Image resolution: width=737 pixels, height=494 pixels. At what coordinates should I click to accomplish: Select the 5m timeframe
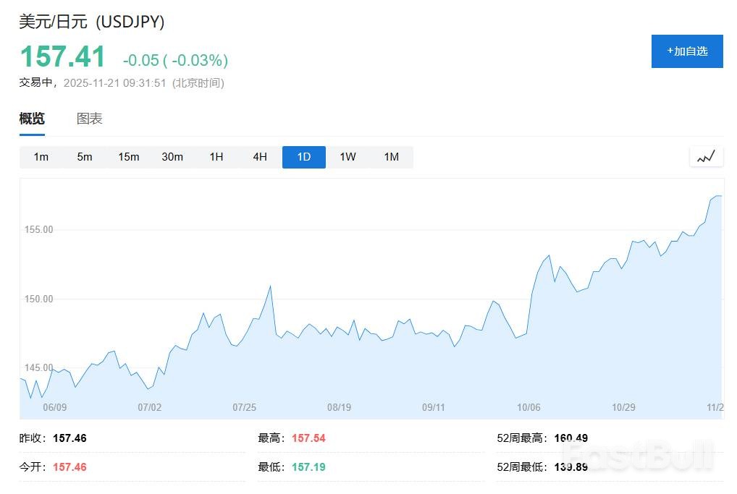point(85,157)
